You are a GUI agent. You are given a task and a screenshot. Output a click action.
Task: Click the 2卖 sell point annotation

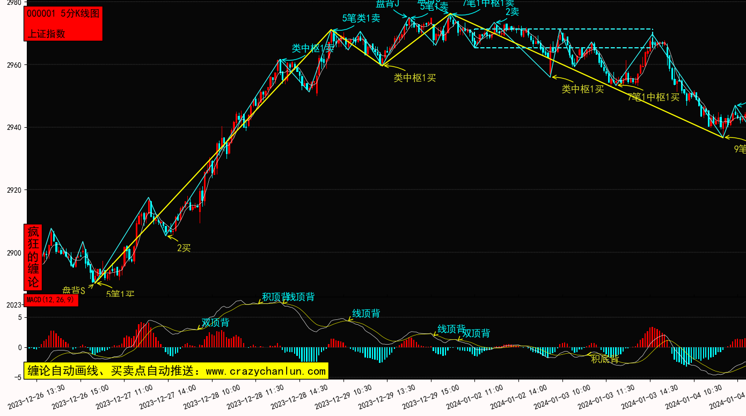coord(512,12)
